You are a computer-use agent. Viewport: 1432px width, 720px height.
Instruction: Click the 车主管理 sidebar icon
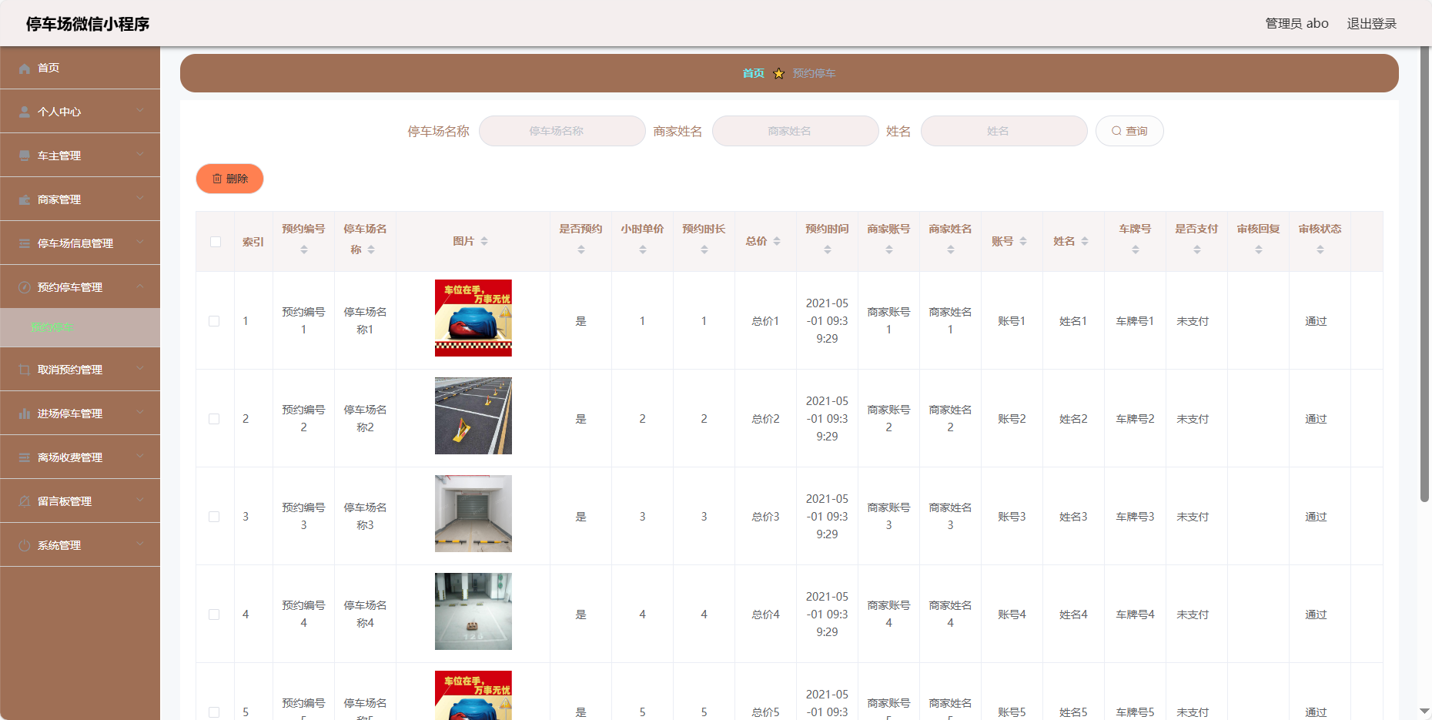point(25,156)
